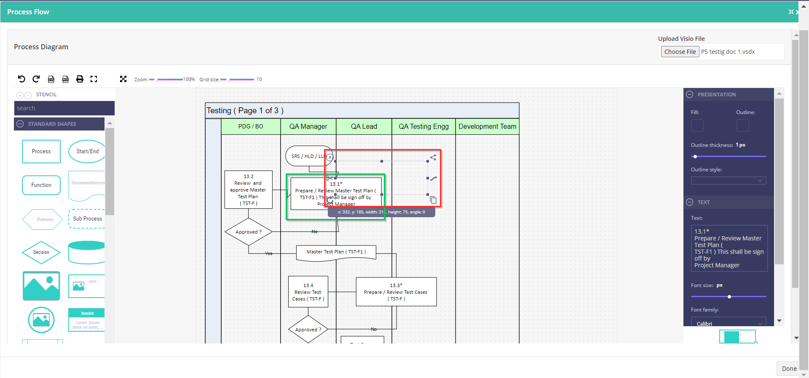Adjust the Grid size slider
This screenshot has height=378, width=809.
pos(237,79)
